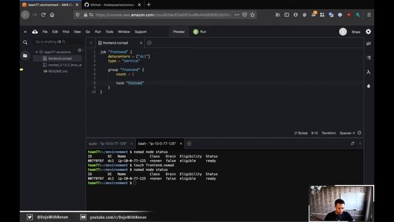
Task: Open the Window menu
Action: pos(124,31)
